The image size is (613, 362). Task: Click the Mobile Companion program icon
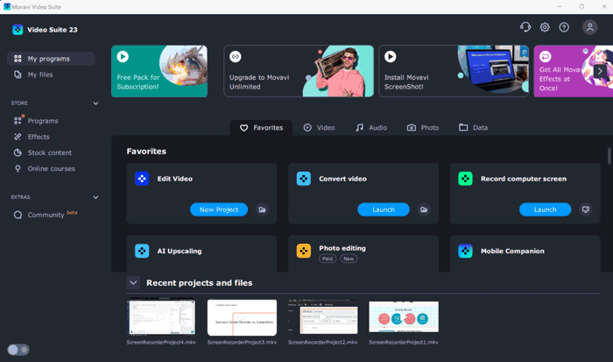pyautogui.click(x=465, y=251)
